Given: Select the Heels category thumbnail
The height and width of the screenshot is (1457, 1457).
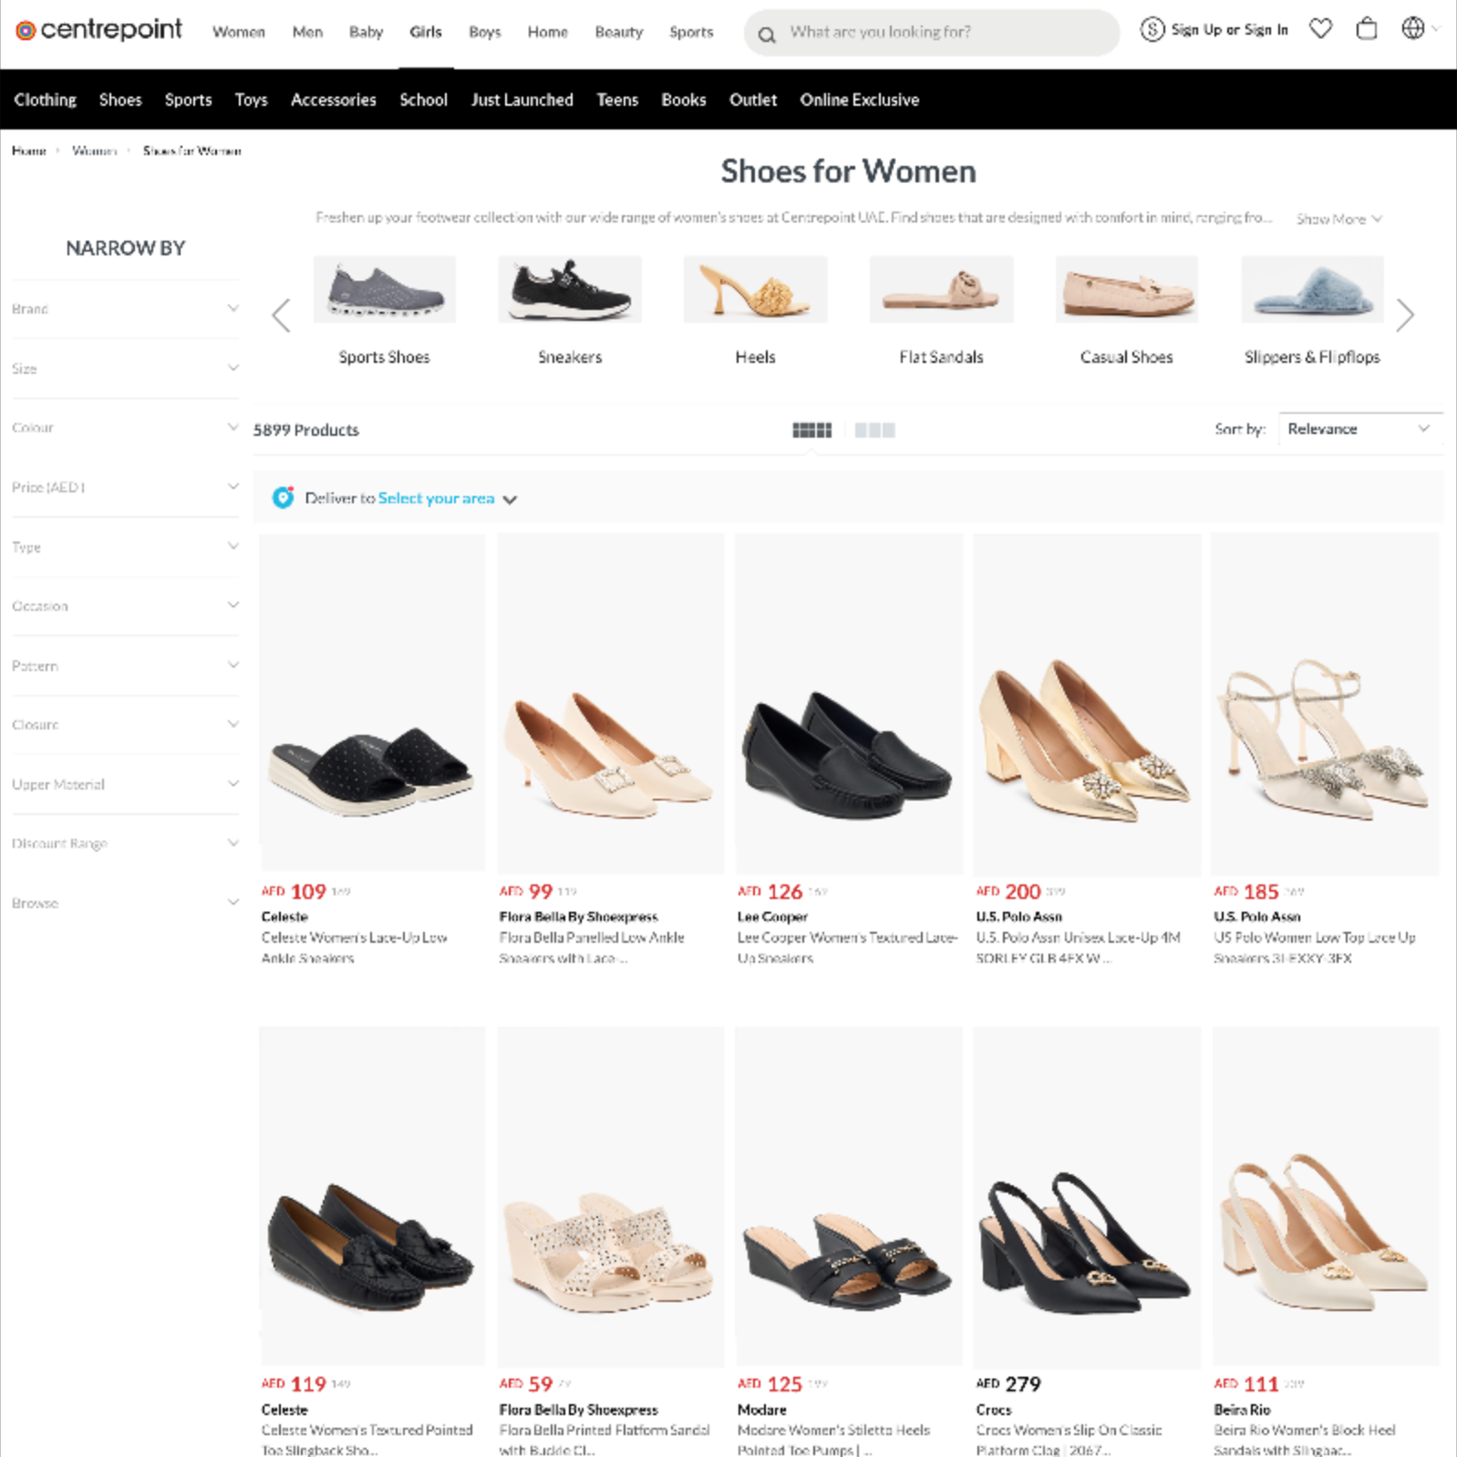Looking at the screenshot, I should 755,289.
